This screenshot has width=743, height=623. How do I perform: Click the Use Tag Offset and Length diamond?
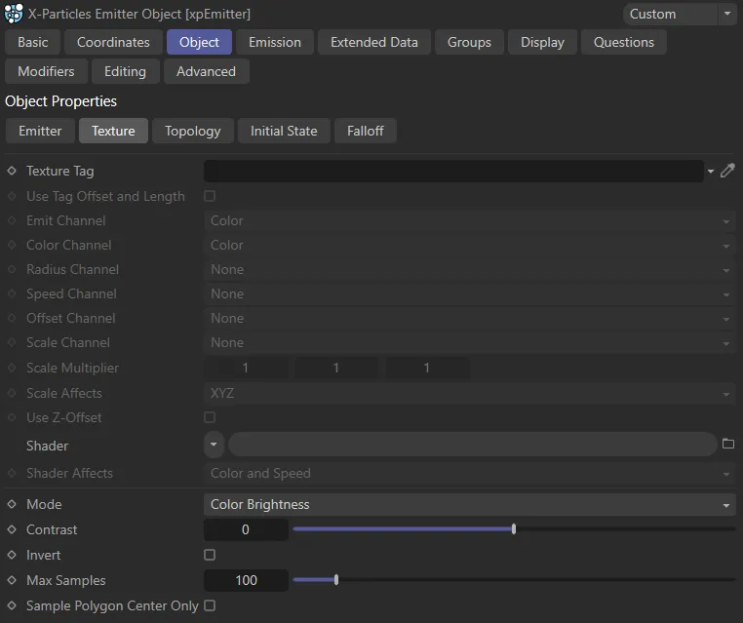click(x=12, y=196)
